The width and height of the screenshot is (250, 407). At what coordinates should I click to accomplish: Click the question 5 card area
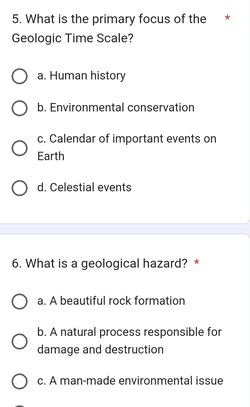click(x=125, y=112)
